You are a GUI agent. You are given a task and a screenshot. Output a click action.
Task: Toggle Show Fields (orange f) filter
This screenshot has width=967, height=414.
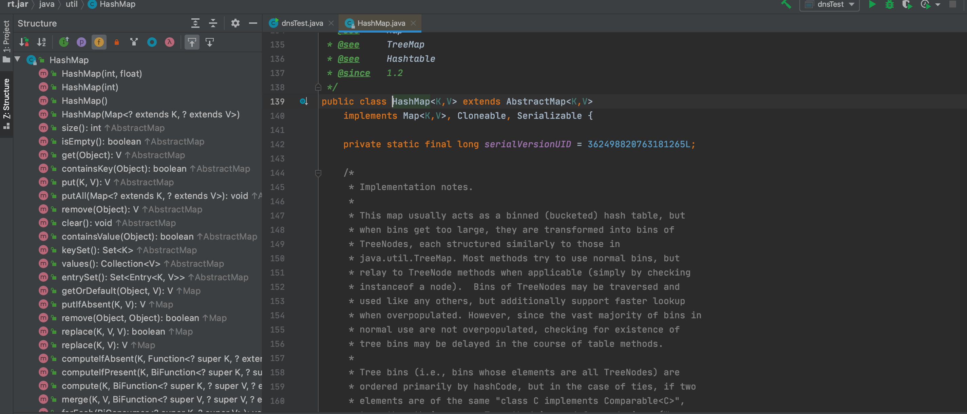tap(99, 42)
